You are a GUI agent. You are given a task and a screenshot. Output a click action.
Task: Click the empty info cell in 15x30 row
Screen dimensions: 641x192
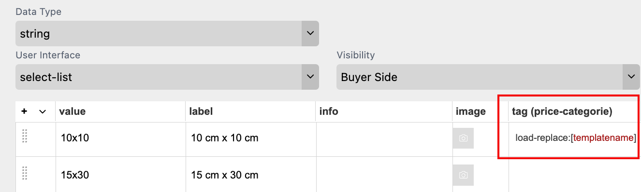coord(384,175)
